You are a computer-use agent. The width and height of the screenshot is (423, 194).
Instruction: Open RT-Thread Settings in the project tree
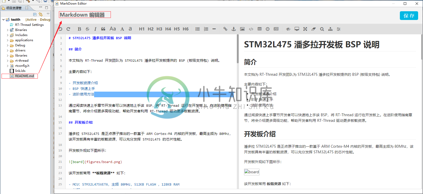point(29,25)
